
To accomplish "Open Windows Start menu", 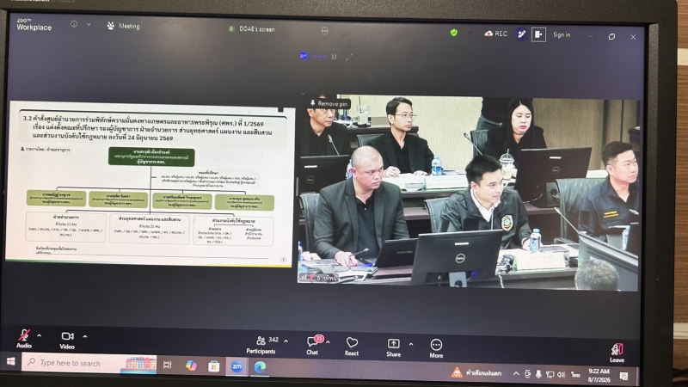I will pyautogui.click(x=10, y=362).
